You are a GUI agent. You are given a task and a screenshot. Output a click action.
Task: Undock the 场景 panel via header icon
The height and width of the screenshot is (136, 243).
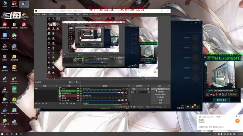(x=56, y=86)
